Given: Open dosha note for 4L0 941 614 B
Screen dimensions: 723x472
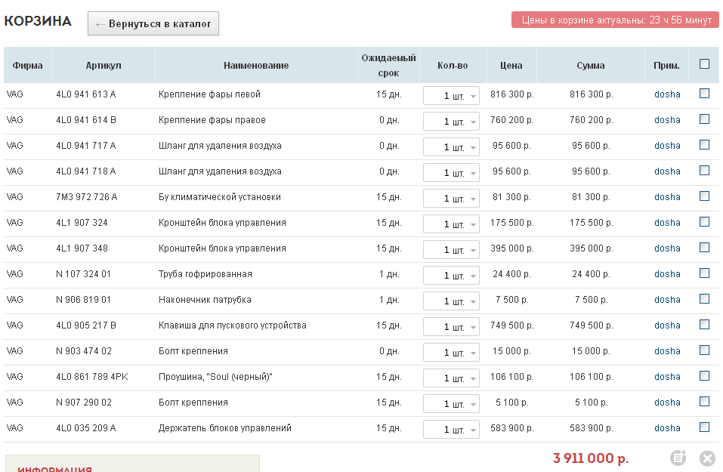Looking at the screenshot, I should [667, 120].
